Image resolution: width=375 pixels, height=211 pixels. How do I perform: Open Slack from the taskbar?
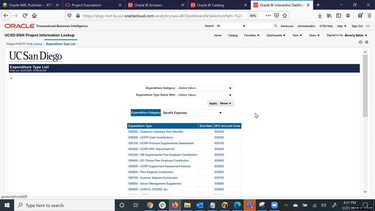162,205
